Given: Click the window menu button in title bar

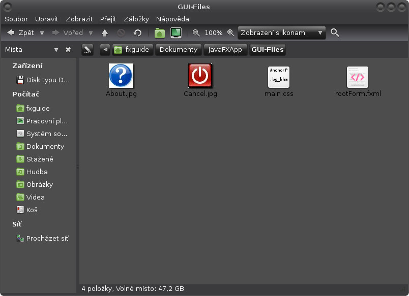Looking at the screenshot, I should 8,7.
